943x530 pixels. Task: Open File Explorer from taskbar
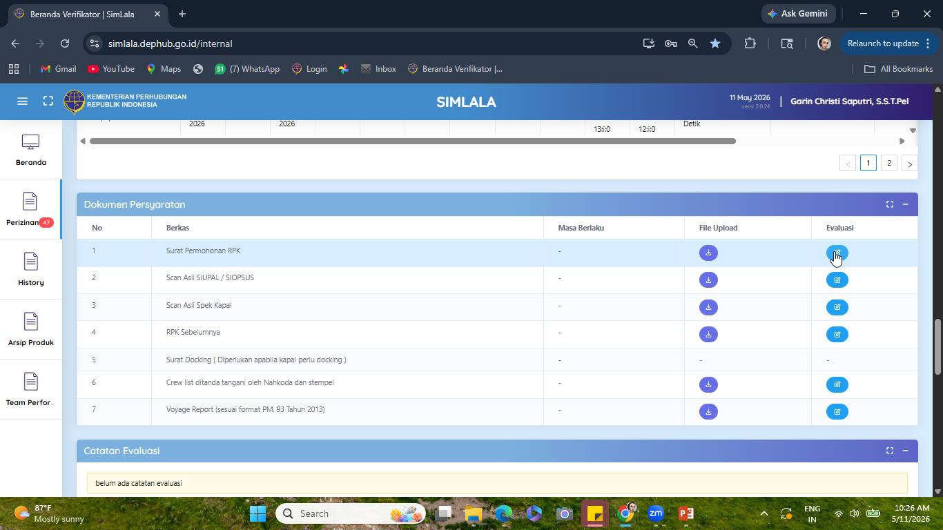click(x=473, y=513)
